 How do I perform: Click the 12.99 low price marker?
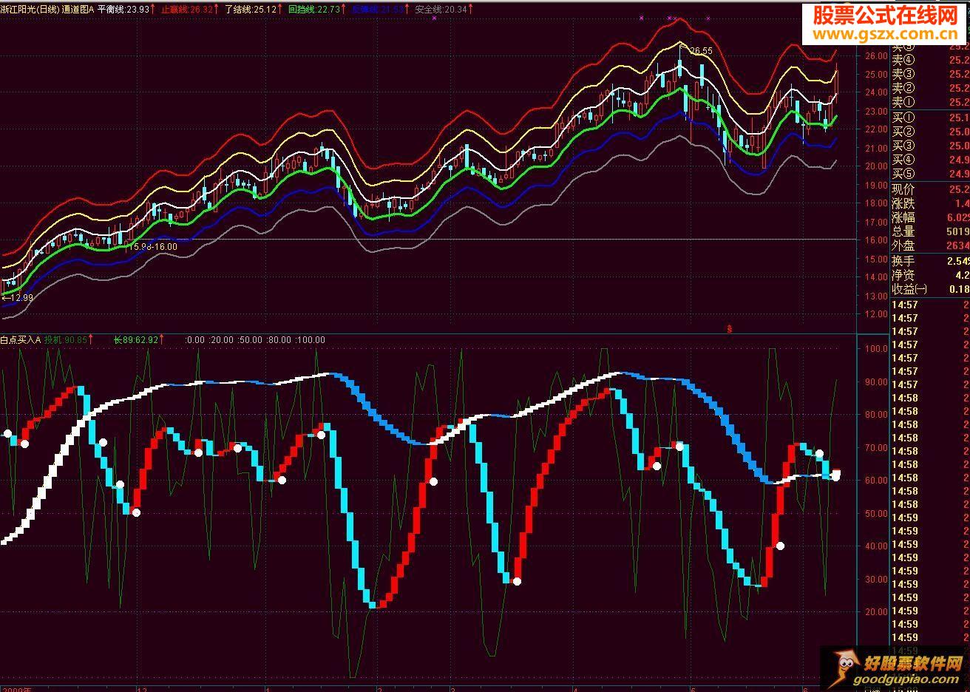[18, 297]
